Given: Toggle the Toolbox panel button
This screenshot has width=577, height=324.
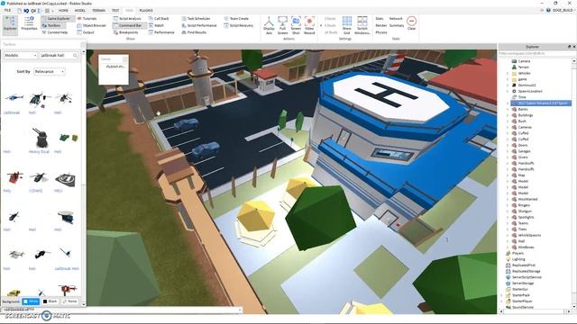Looking at the screenshot, I should click(54, 25).
